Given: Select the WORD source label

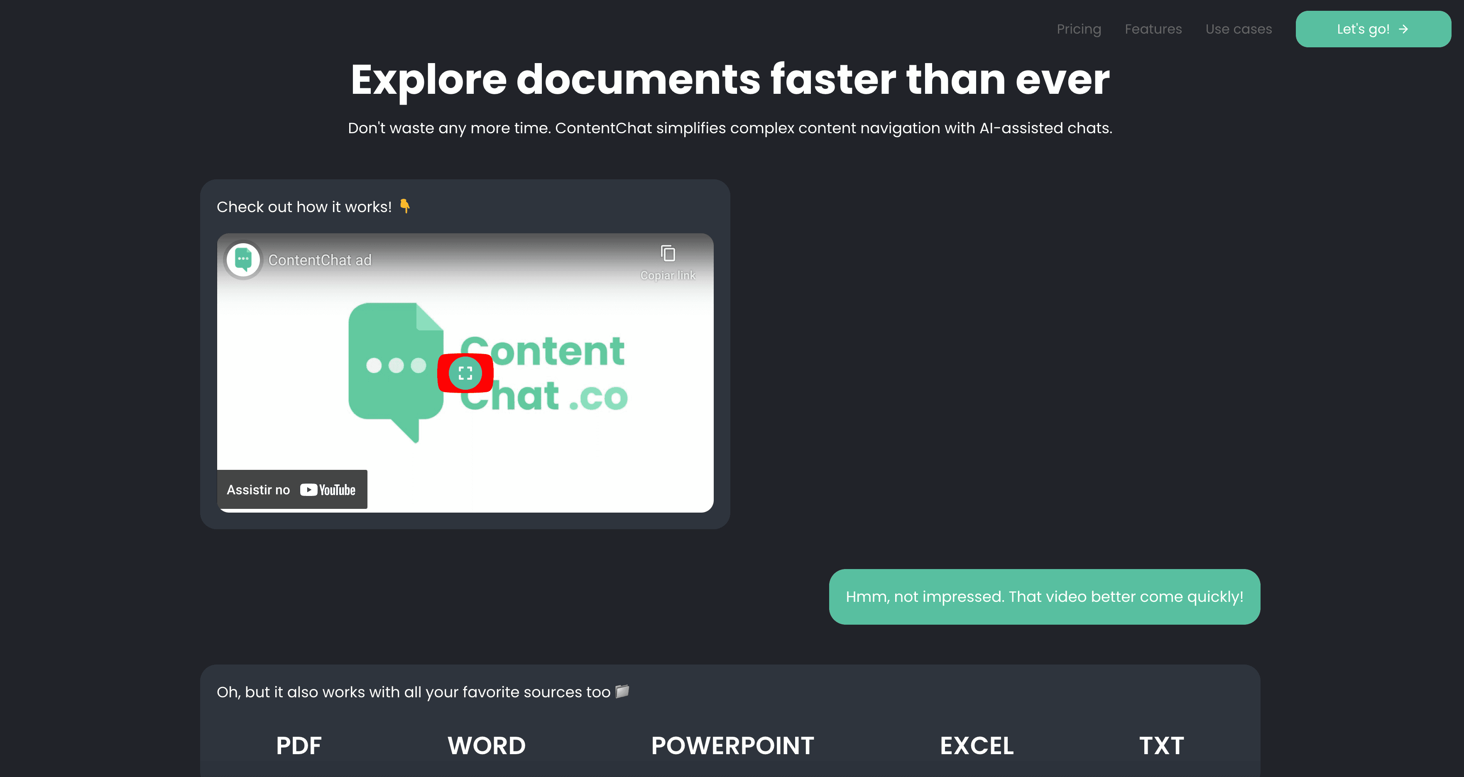Looking at the screenshot, I should tap(487, 746).
